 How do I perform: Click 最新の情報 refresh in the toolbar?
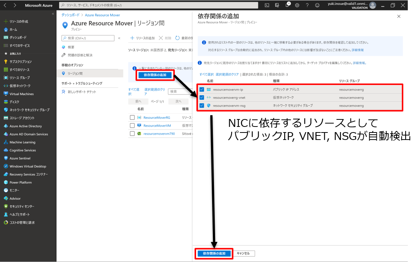(x=184, y=38)
